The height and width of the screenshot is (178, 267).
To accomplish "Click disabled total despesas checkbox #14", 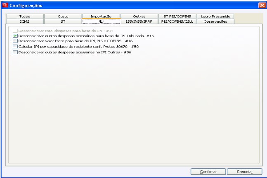I will (15, 31).
